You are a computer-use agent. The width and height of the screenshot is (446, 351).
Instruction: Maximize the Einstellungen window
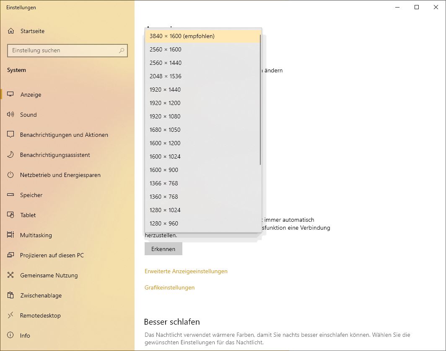point(417,8)
